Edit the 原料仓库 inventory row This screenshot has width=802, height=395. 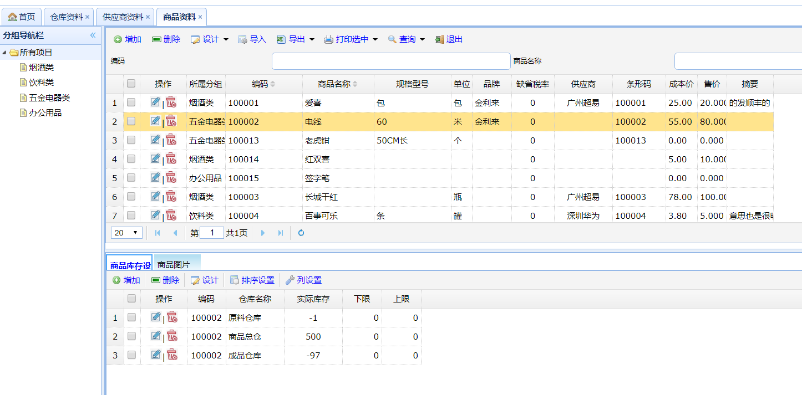click(156, 317)
